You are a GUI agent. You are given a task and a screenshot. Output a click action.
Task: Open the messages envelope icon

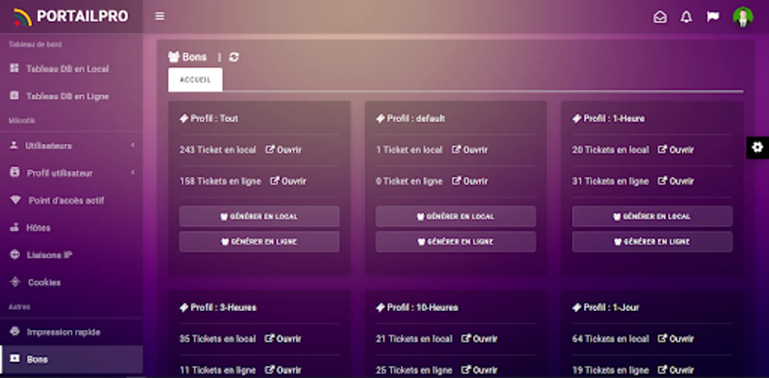click(x=660, y=17)
